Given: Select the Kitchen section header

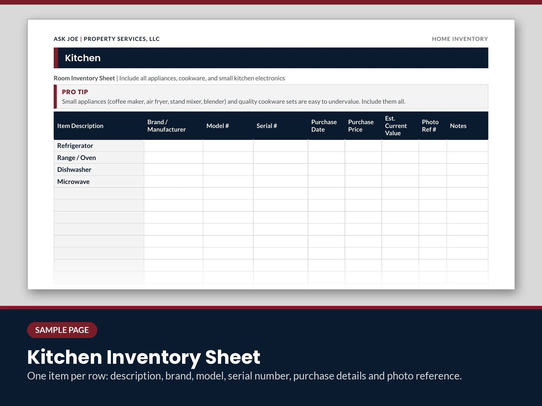Looking at the screenshot, I should point(271,58).
